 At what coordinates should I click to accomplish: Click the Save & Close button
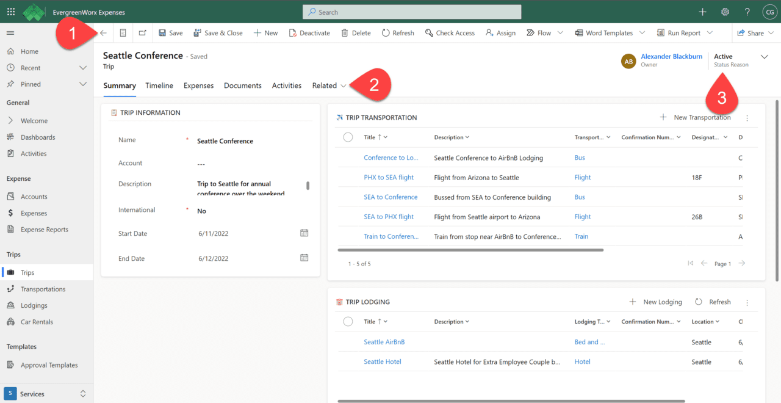pos(218,33)
